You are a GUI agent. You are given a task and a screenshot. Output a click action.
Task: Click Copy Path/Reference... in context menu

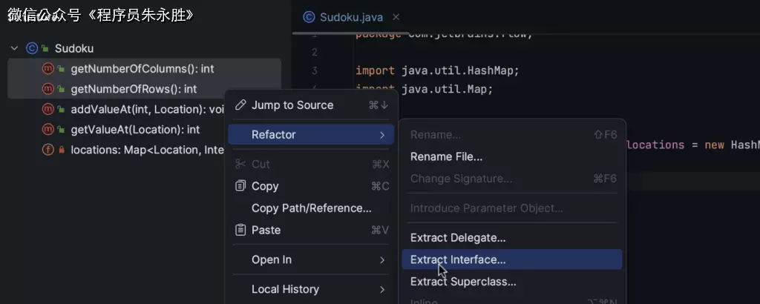click(x=311, y=208)
